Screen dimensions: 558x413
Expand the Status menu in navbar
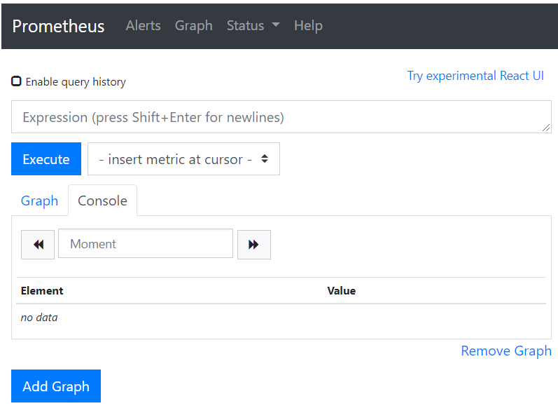[253, 26]
